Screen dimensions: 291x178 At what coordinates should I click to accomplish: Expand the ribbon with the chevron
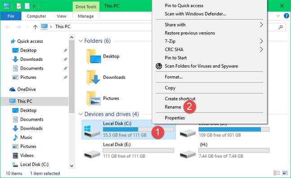tap(278, 16)
